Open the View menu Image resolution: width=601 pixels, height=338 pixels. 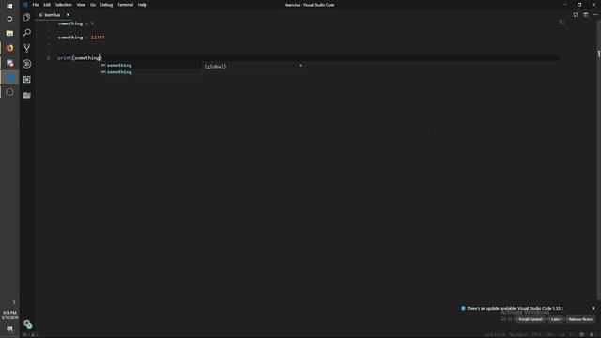81,5
